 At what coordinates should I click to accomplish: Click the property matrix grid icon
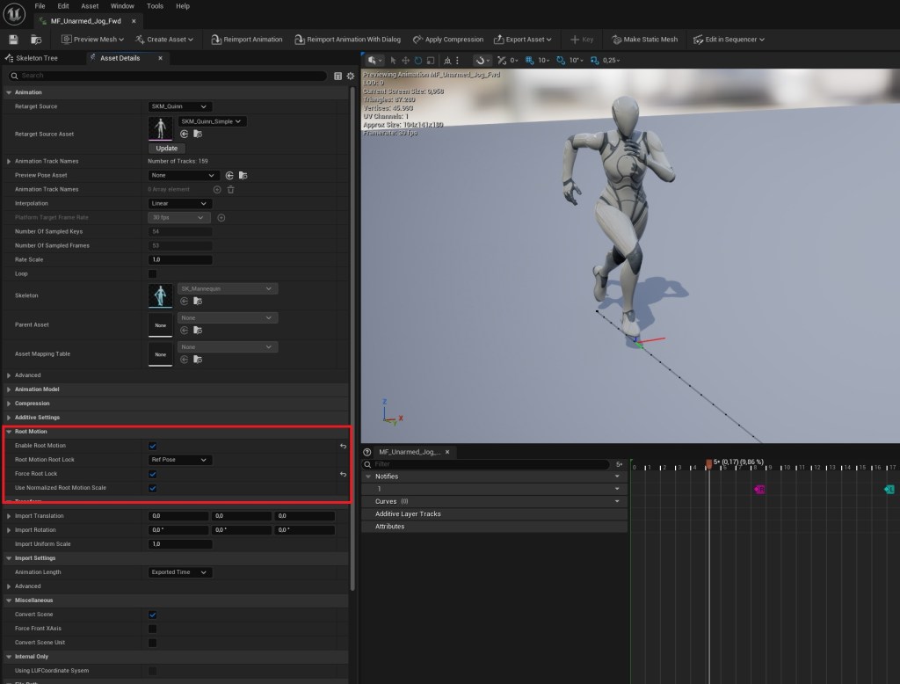click(337, 76)
